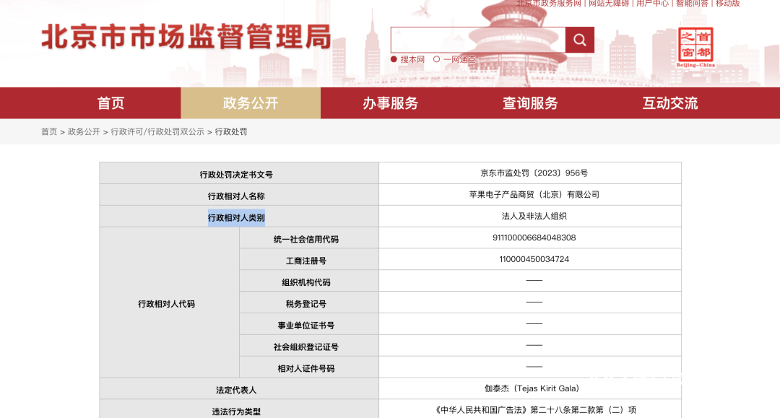The image size is (780, 418).
Task: Click the 税务登记号 label
Action: pos(306,304)
